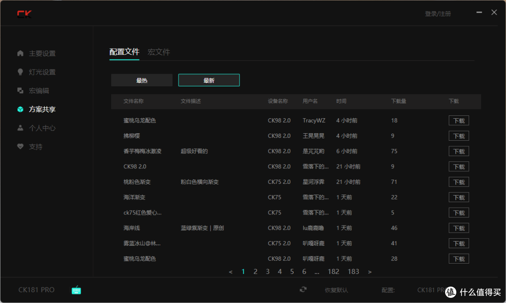Click file name 海岸线
The image size is (506, 303).
click(132, 228)
